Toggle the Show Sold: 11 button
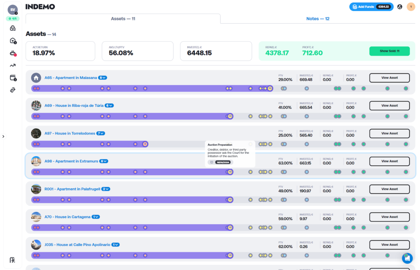This screenshot has height=270, width=420. click(x=389, y=51)
